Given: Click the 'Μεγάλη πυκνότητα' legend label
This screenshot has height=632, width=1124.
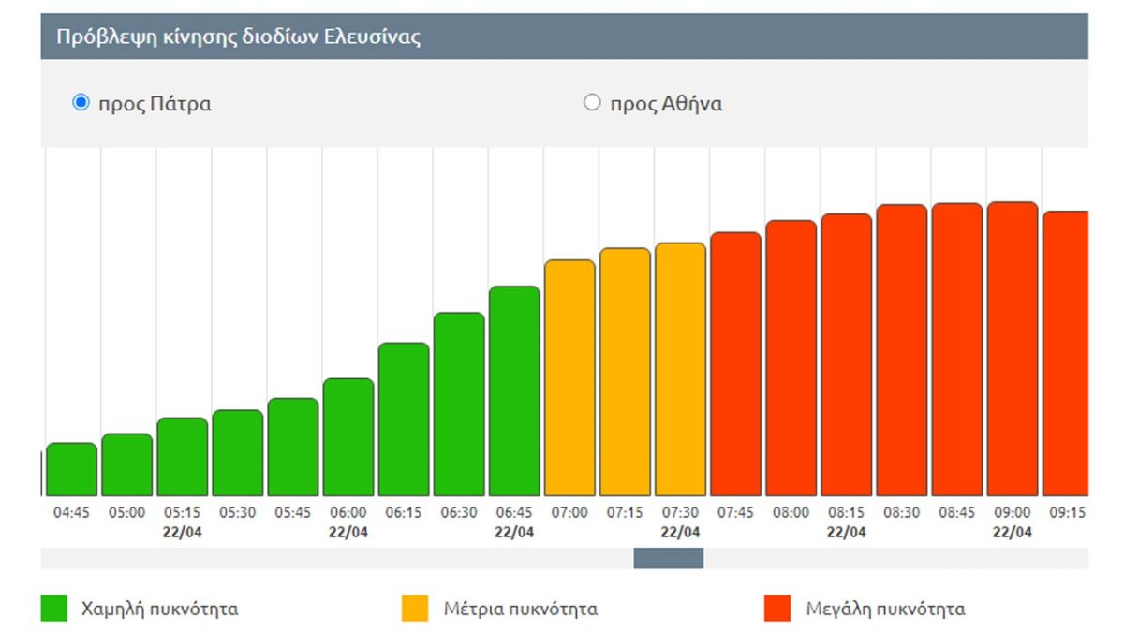Looking at the screenshot, I should [x=885, y=610].
